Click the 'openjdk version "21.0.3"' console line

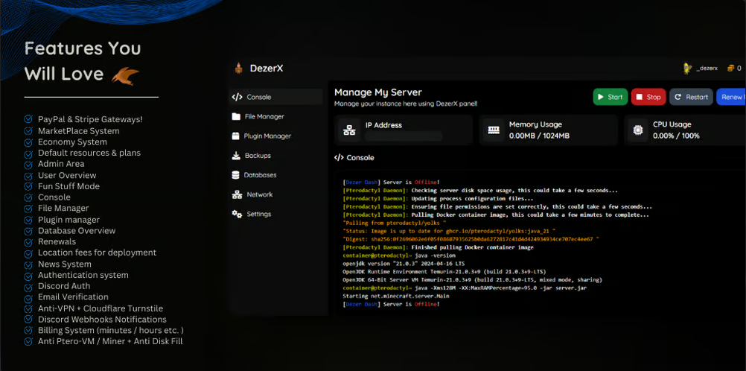404,264
